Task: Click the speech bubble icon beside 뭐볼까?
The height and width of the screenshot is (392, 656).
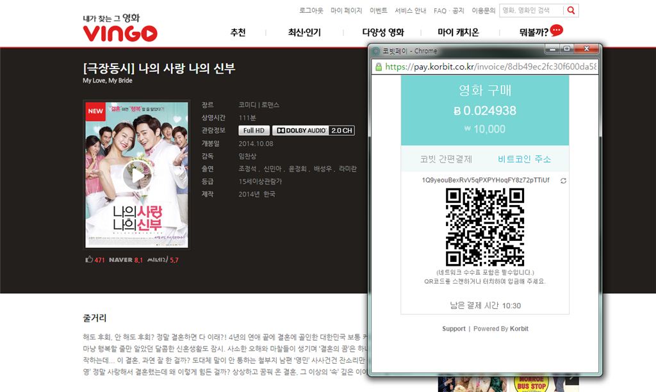Action: 557,30
